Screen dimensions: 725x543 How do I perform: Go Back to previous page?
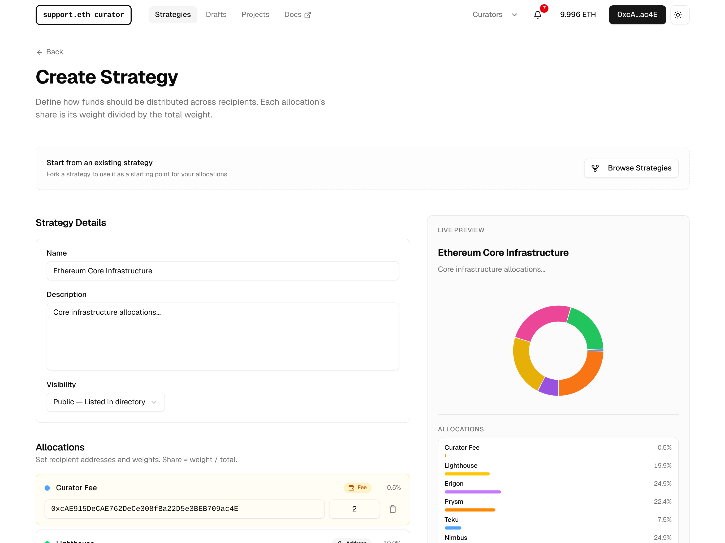(x=50, y=52)
